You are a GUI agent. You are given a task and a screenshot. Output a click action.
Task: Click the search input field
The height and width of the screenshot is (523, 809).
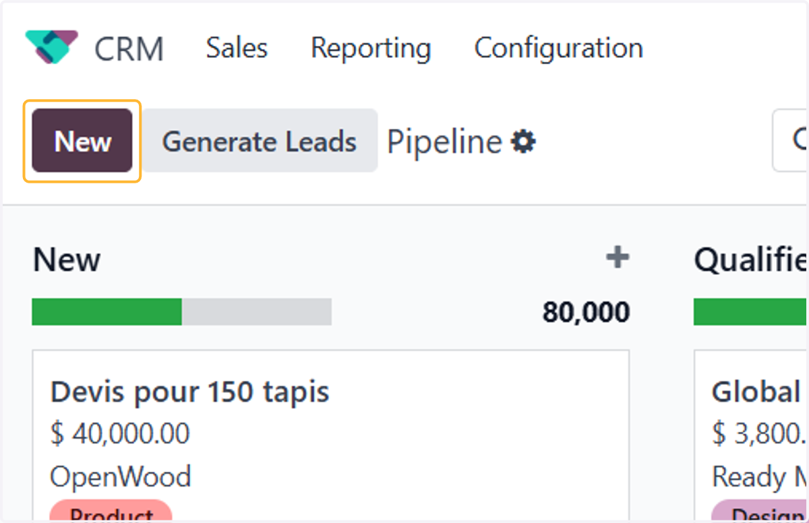(790, 140)
